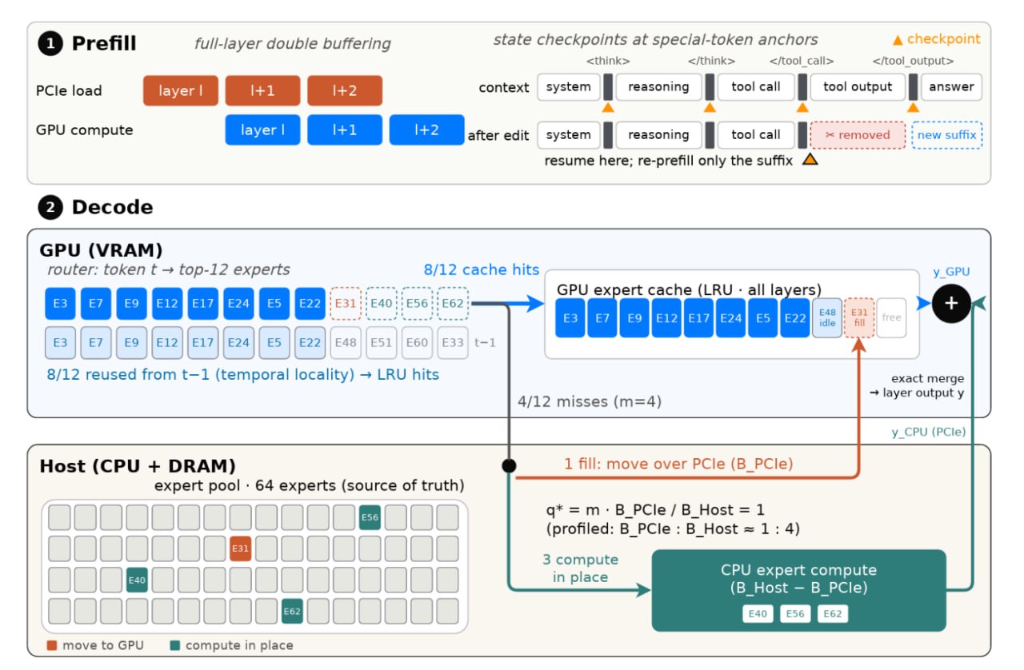Click the dashed E56 in router top-12 row
Image resolution: width=1024 pixels, height=670 pixels.
417,303
